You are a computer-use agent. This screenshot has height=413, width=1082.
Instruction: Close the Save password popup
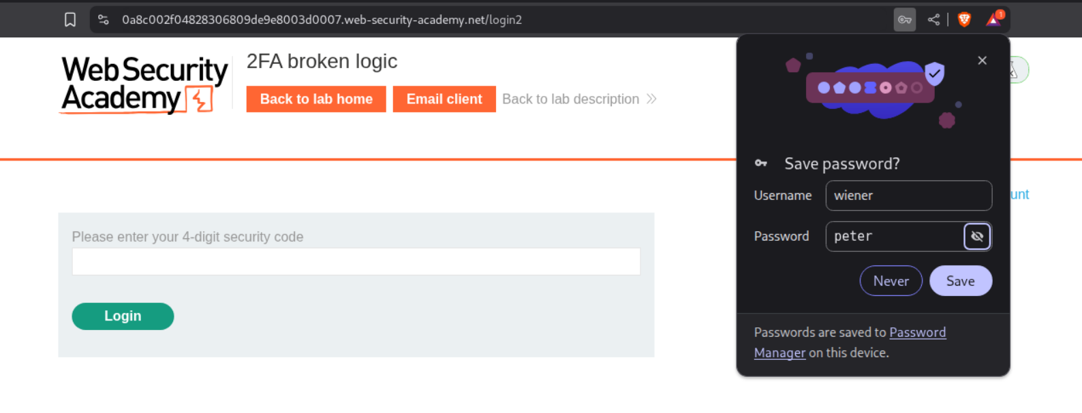(x=982, y=61)
